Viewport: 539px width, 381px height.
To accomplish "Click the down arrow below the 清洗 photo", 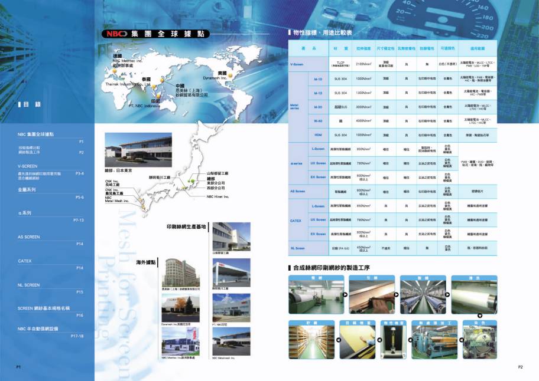I will pos(480,316).
